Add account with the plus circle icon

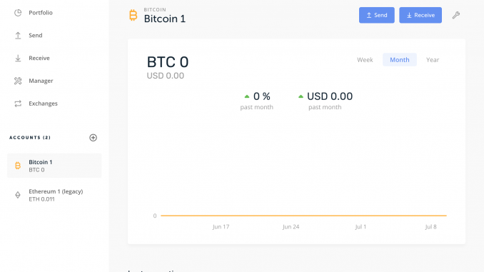(x=94, y=138)
